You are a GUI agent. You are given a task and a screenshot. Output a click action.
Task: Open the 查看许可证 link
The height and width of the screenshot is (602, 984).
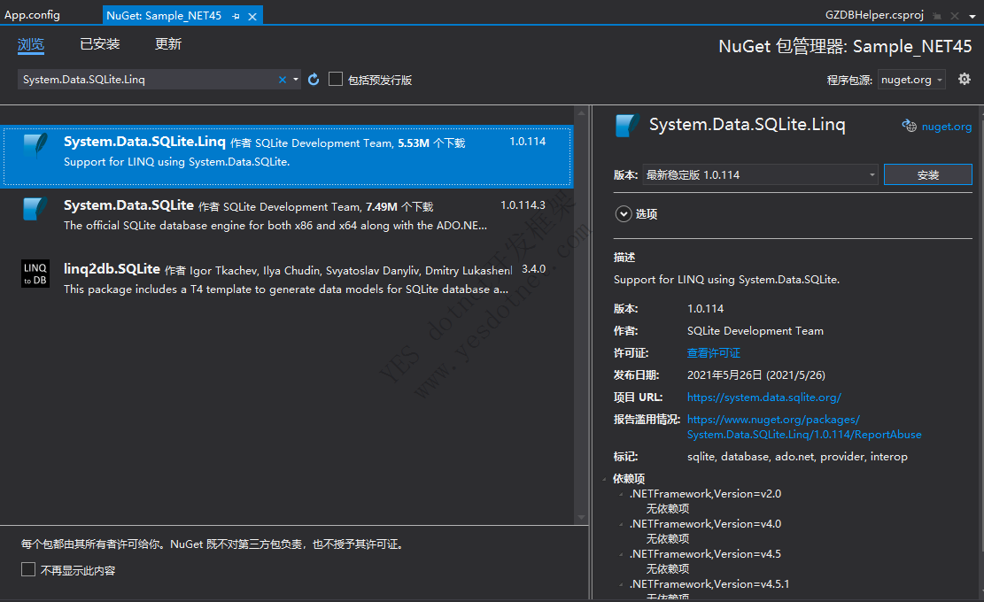714,353
